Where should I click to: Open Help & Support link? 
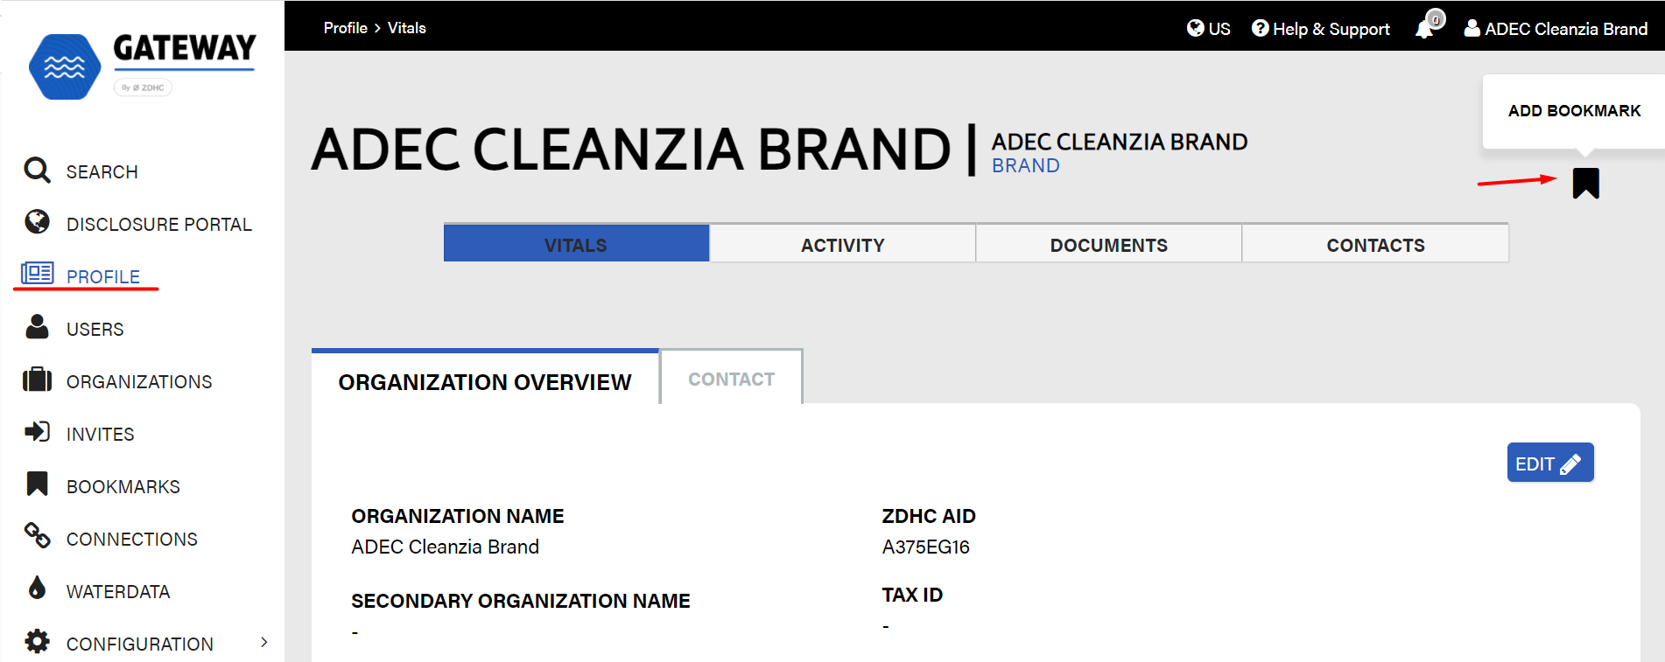[x=1320, y=29]
